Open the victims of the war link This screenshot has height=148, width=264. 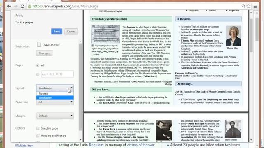pos(141,145)
